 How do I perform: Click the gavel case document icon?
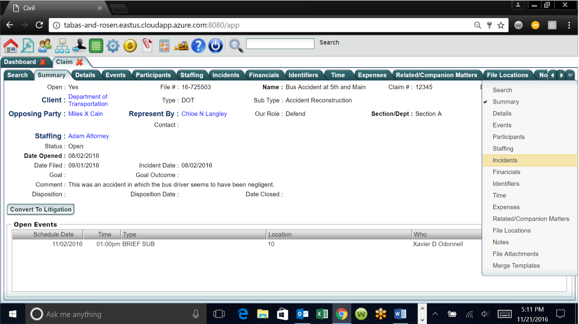click(27, 45)
